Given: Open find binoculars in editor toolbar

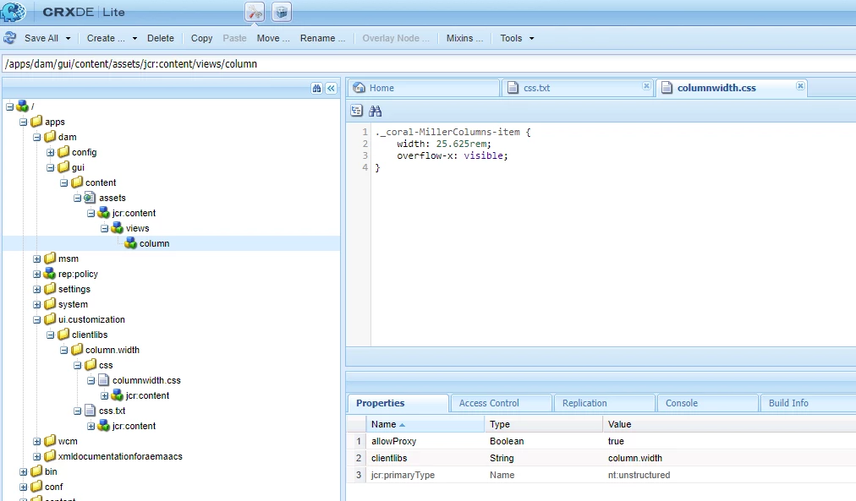Looking at the screenshot, I should [x=375, y=111].
